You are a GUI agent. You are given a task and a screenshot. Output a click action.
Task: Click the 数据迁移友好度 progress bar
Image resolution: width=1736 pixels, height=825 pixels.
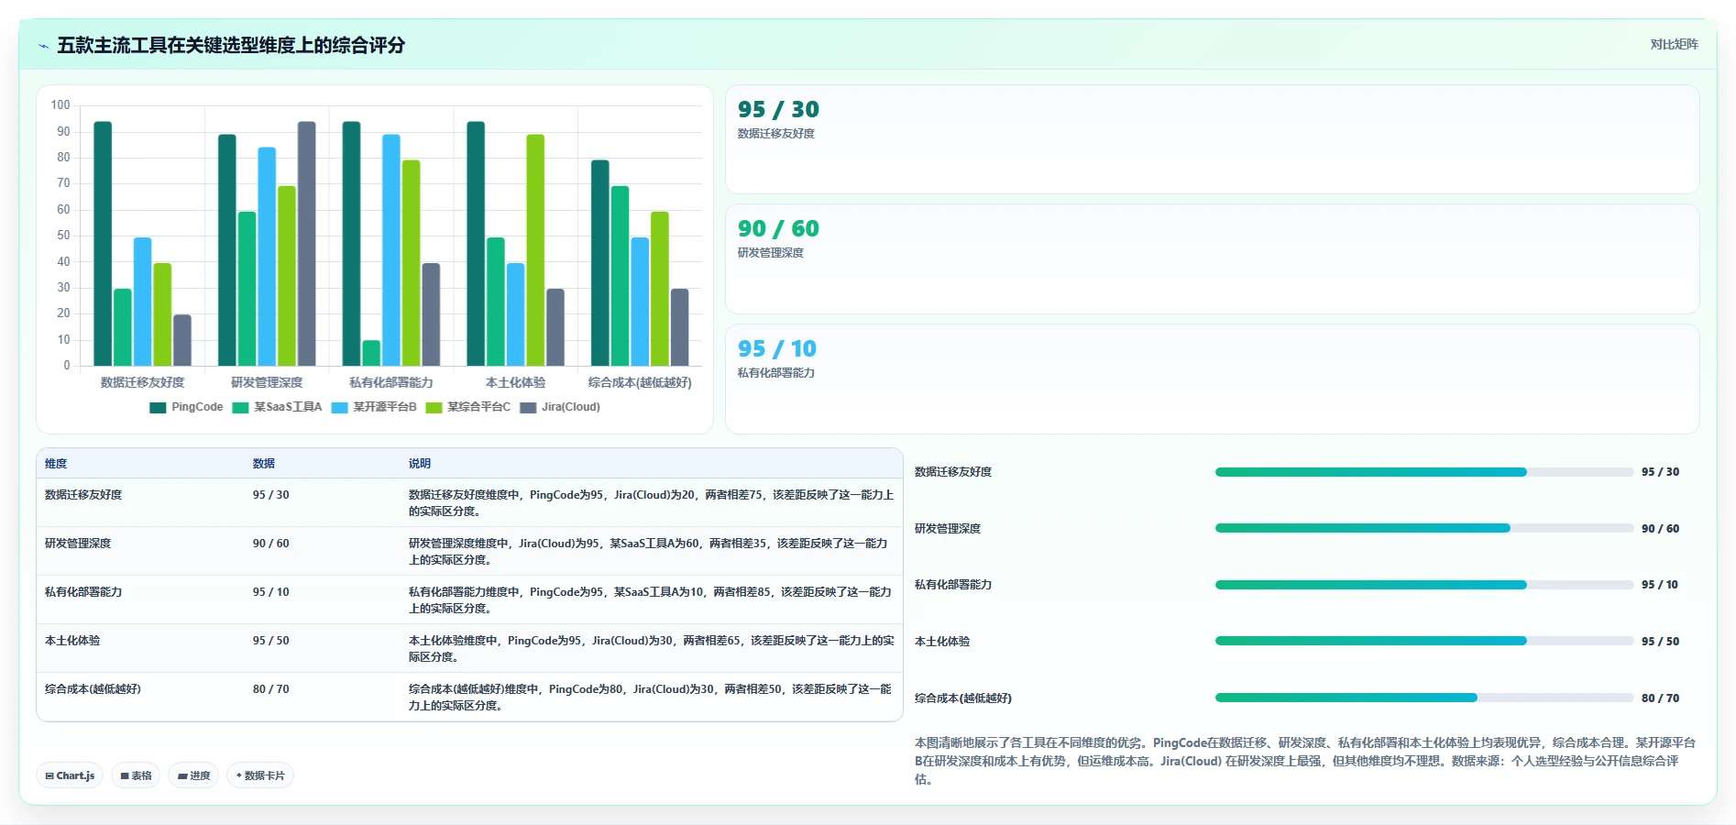coord(1424,472)
